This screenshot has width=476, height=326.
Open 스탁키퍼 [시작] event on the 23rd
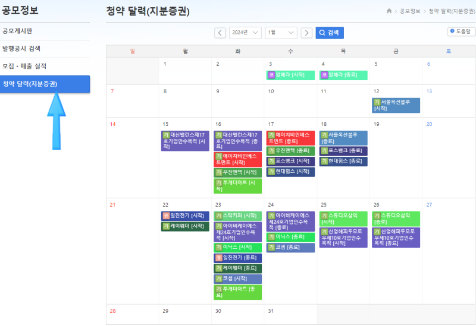237,216
